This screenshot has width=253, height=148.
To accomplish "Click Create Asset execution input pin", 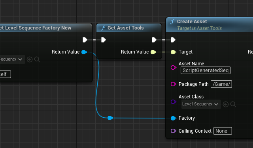I will (173, 40).
